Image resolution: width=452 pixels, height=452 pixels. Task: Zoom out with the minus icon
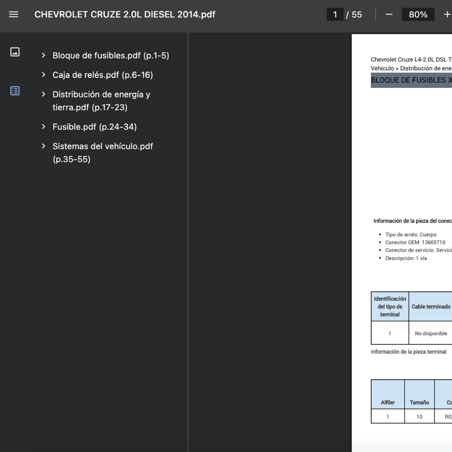389,14
